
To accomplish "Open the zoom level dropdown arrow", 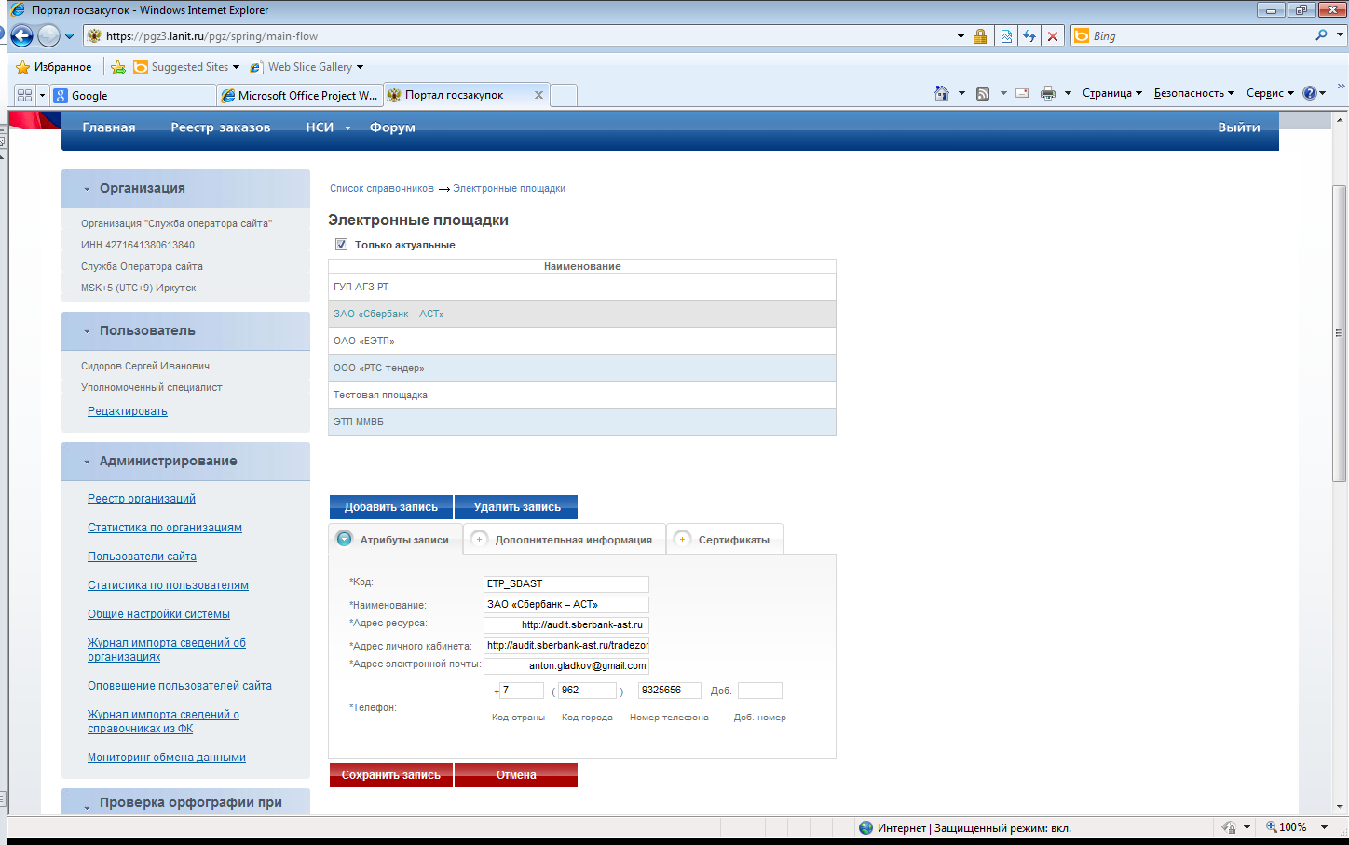I will coord(1324,827).
